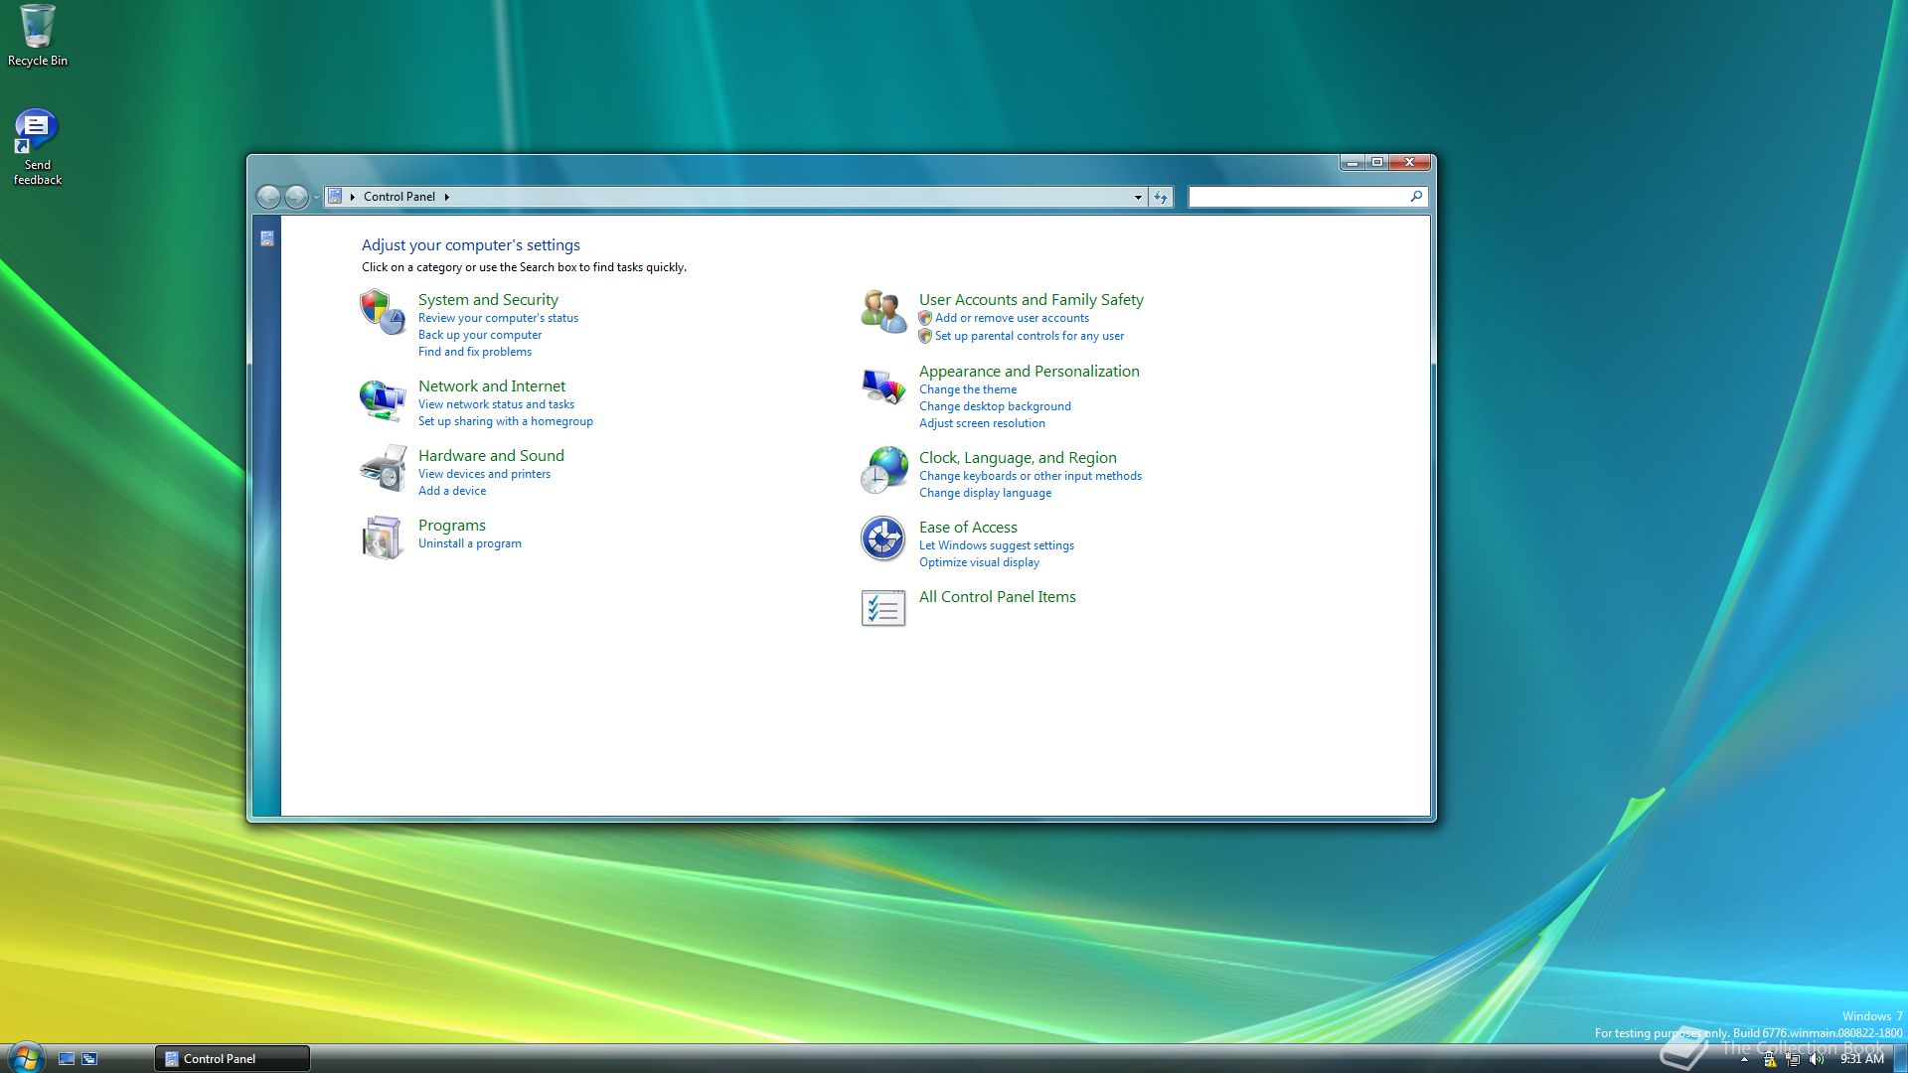This screenshot has height=1073, width=1908.
Task: Expand the address bar history dropdown arrow
Action: pyautogui.click(x=1138, y=197)
